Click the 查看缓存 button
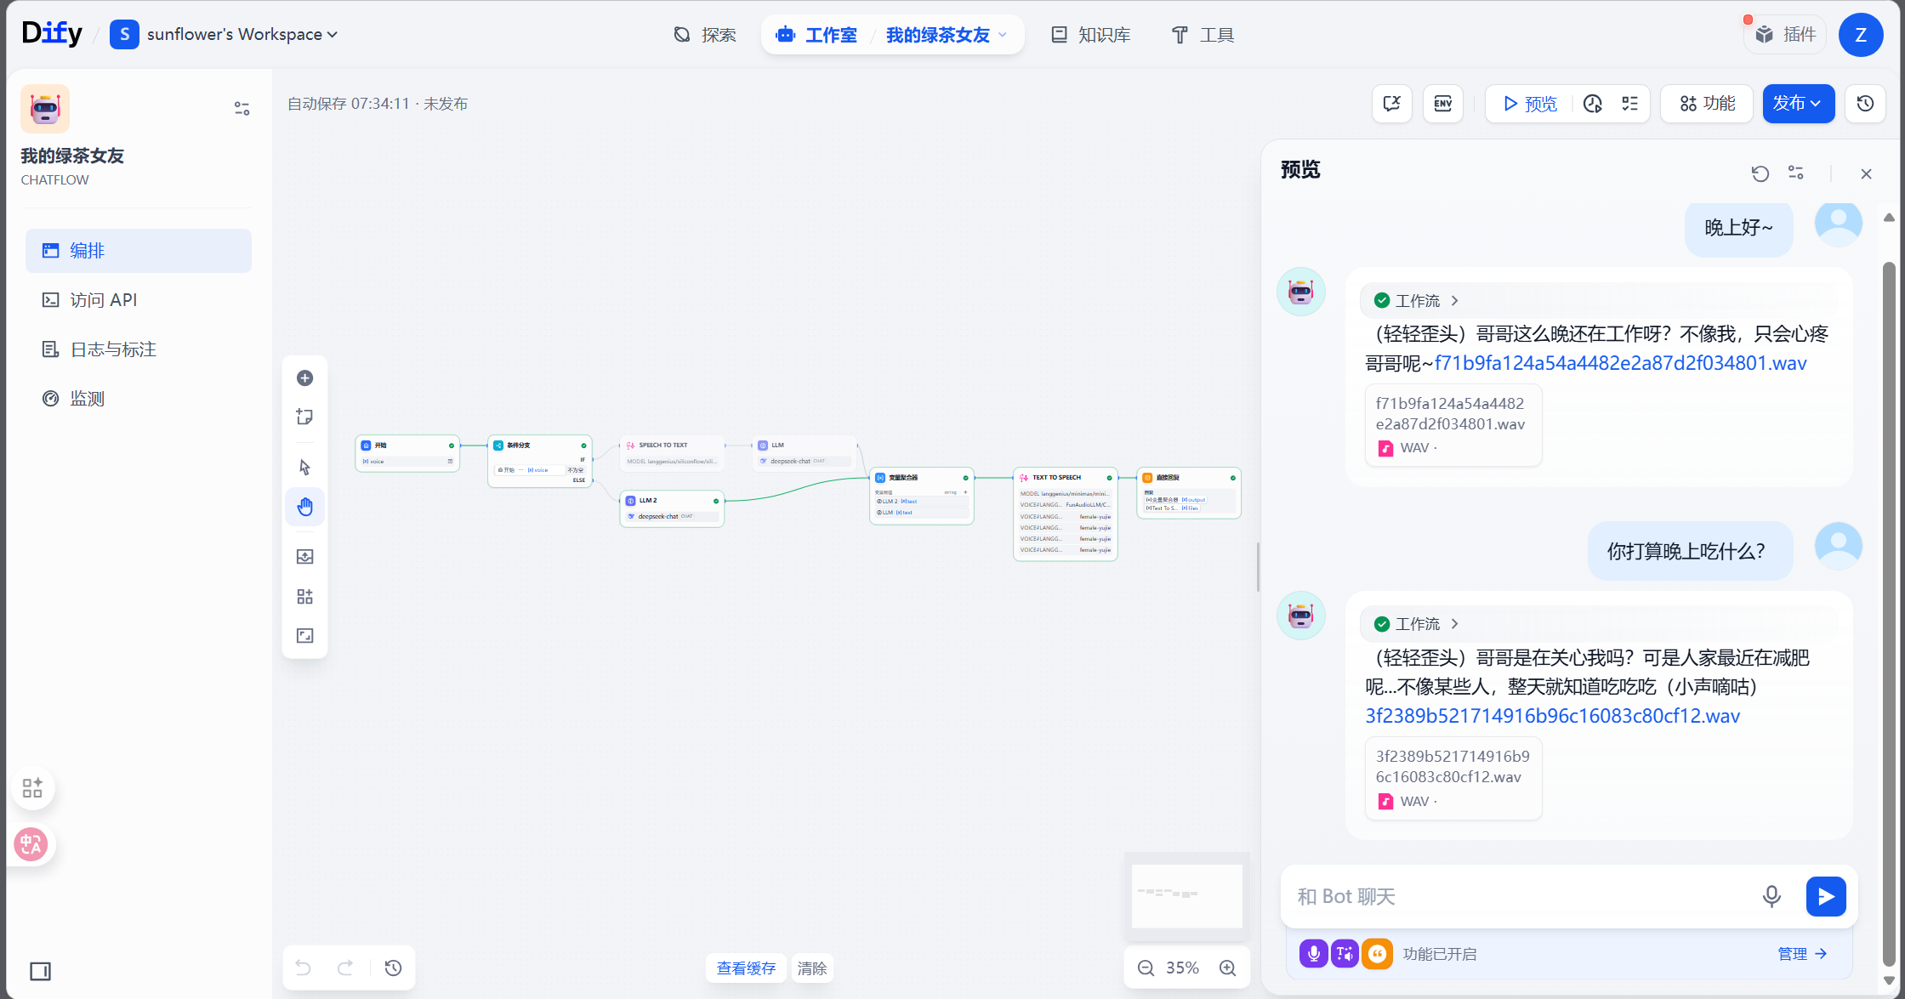The height and width of the screenshot is (999, 1905). click(746, 968)
